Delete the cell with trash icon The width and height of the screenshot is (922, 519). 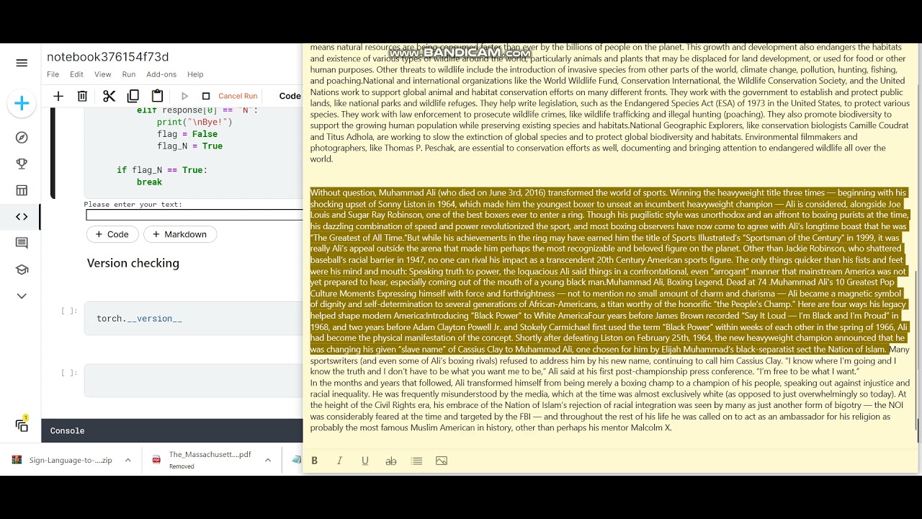coord(82,96)
